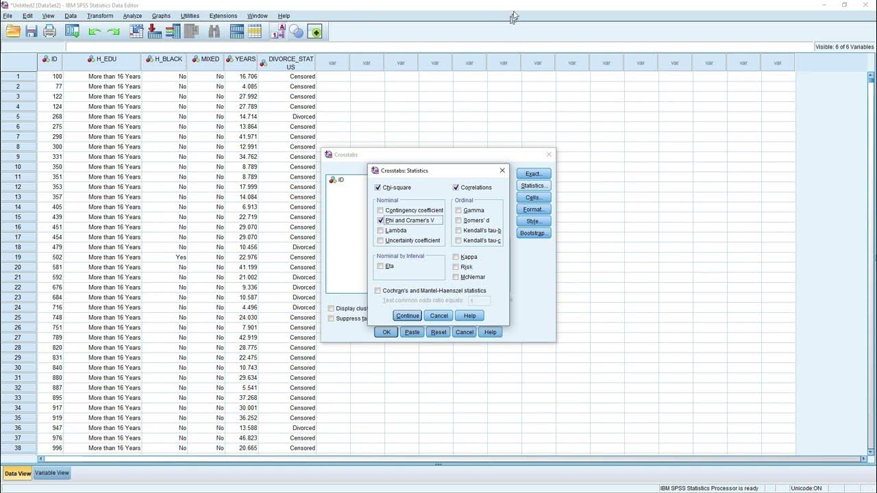
Task: Click the Save floppy disk toolbar icon
Action: coord(32,31)
